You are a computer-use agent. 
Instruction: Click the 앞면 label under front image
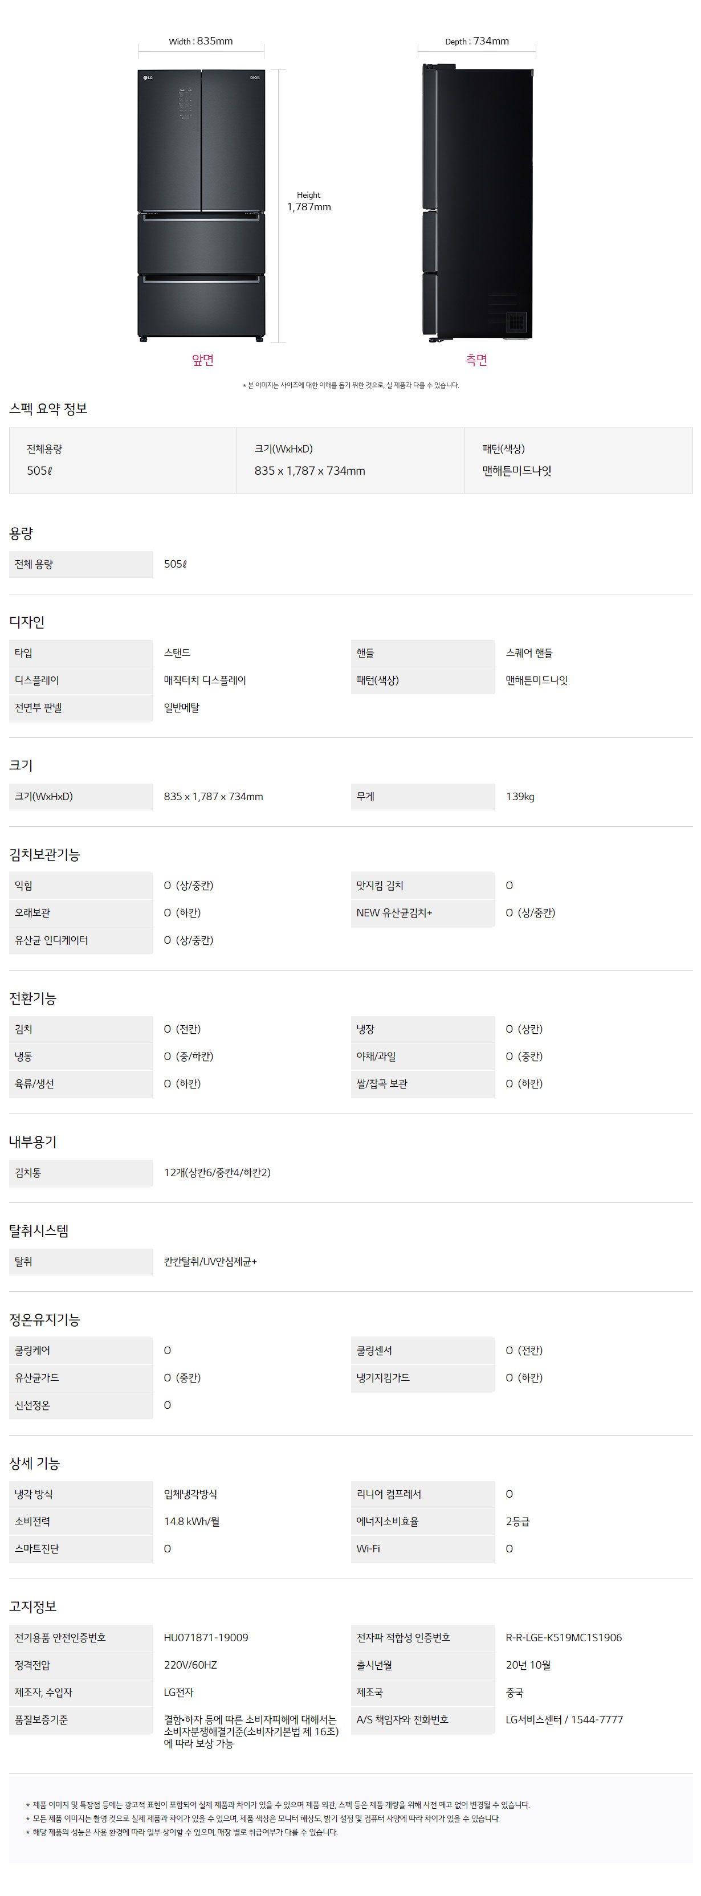[202, 360]
